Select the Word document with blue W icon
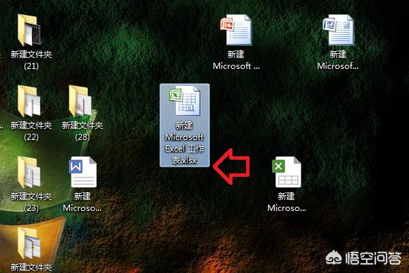Image resolution: width=409 pixels, height=273 pixels. 82,173
